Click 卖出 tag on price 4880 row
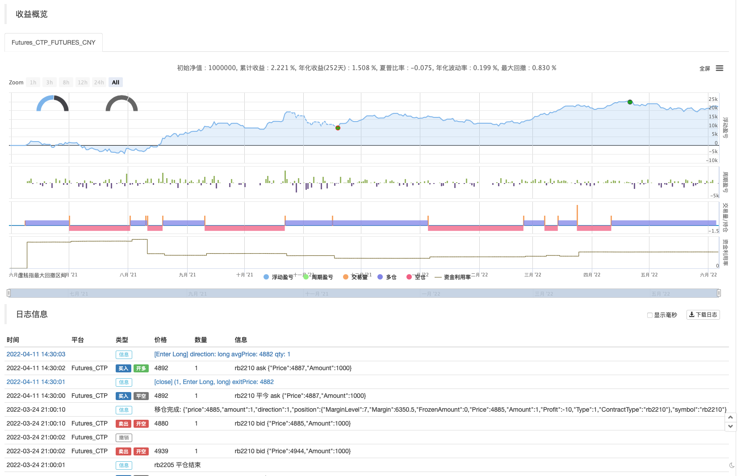Viewport: 741px width, 476px height. (123, 424)
